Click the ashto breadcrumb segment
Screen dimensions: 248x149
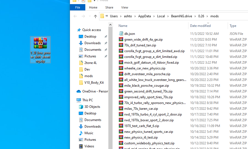click(128, 16)
